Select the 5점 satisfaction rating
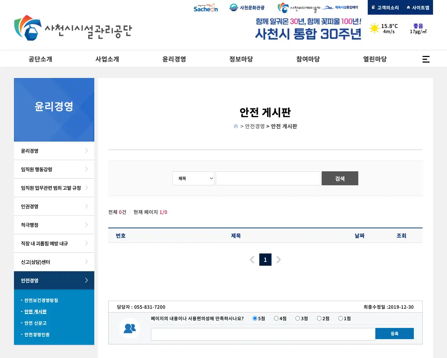Screen dimensions: 447x358 pyautogui.click(x=255, y=318)
